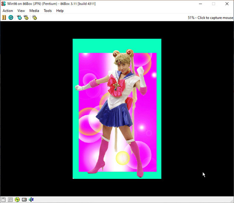Click '51% - Click to capture mouse' text
234x203 pixels.
tap(210, 18)
